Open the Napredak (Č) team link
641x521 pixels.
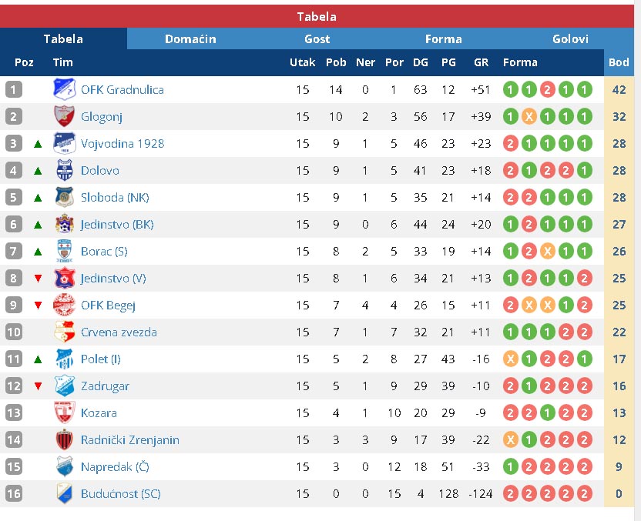[x=115, y=466]
